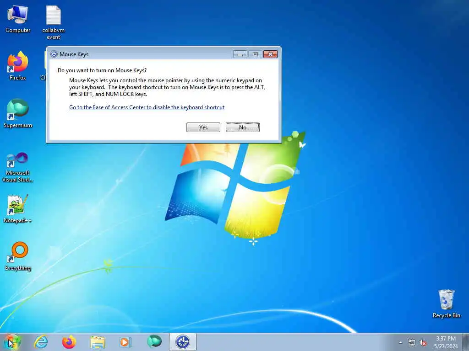The height and width of the screenshot is (351, 469).
Task: Open Ease of Access Center link
Action: [147, 107]
